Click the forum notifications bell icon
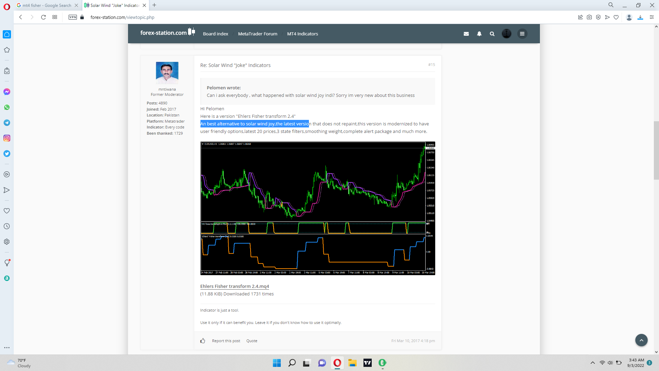This screenshot has height=371, width=659. pyautogui.click(x=479, y=34)
